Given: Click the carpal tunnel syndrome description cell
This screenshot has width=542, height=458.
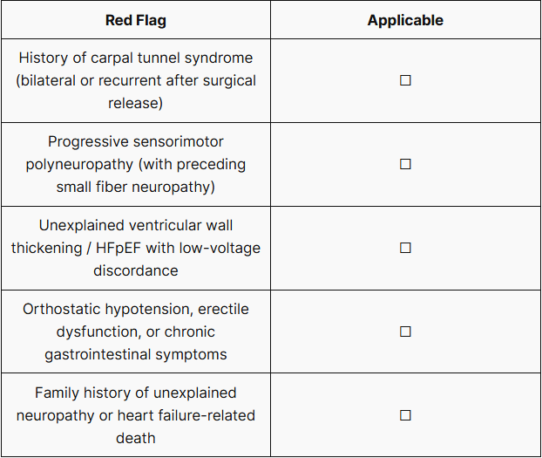Looking at the screenshot, I should click(x=135, y=80).
